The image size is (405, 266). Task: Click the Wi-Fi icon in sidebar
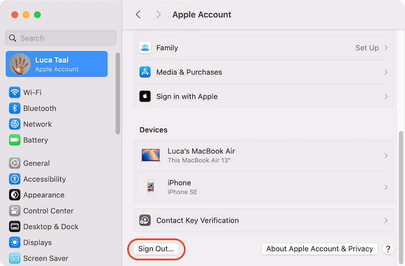[15, 93]
